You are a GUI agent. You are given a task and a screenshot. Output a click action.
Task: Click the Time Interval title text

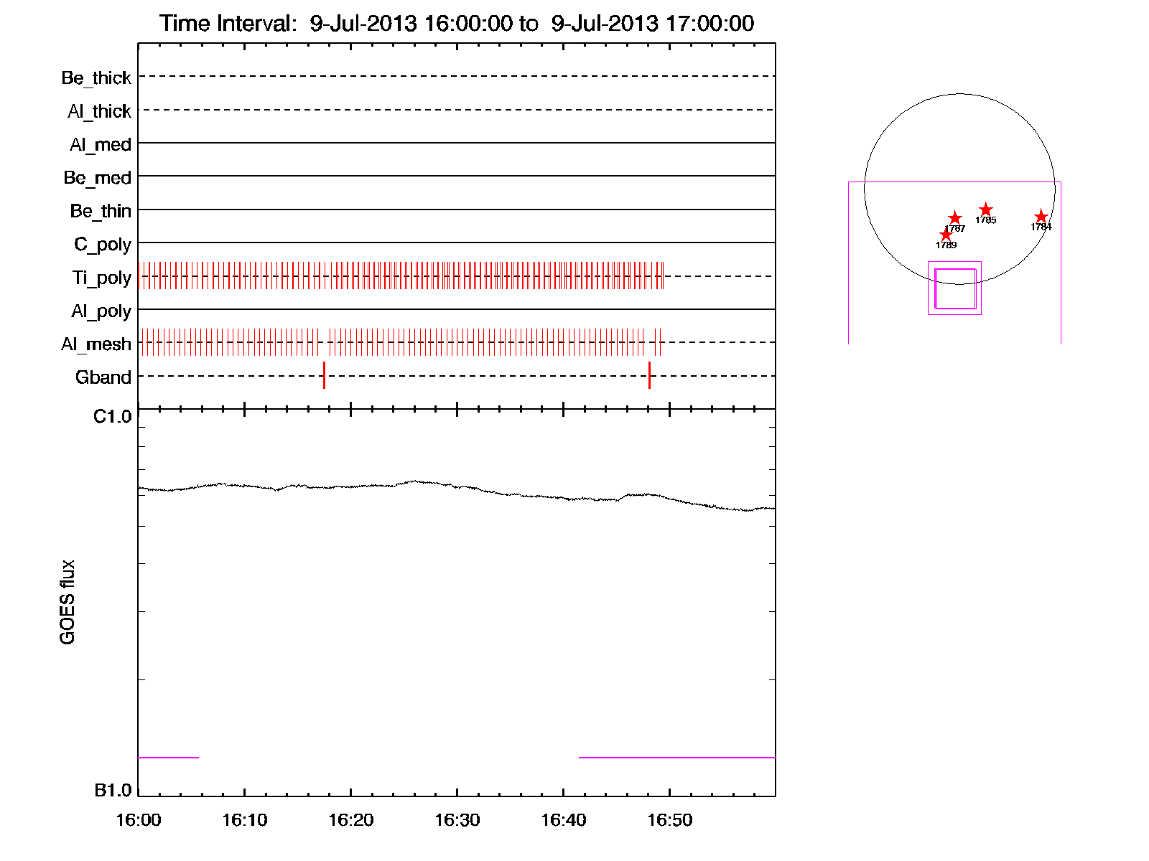click(x=457, y=24)
